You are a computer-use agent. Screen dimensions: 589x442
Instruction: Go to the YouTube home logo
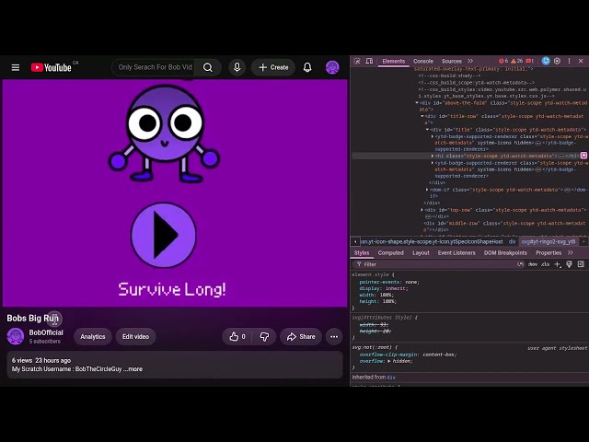coord(51,67)
